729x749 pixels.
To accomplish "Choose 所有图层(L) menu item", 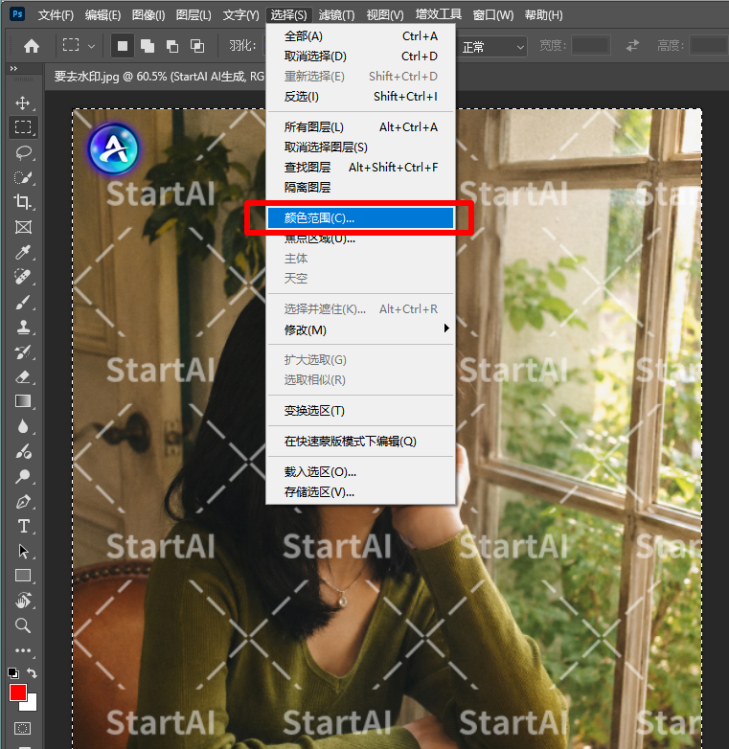I will [x=360, y=127].
